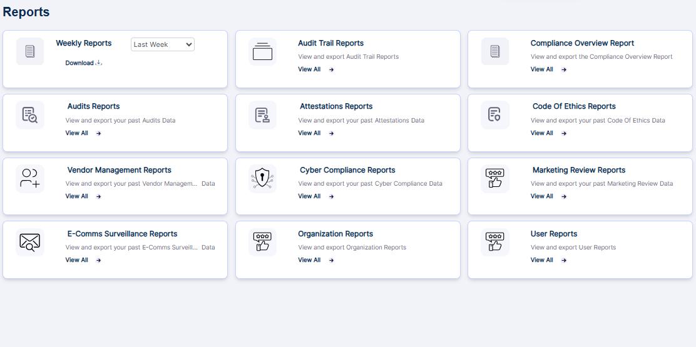Viewport: 696px width, 347px height.
Task: Click the Compliance Overview Report document icon
Action: (495, 51)
